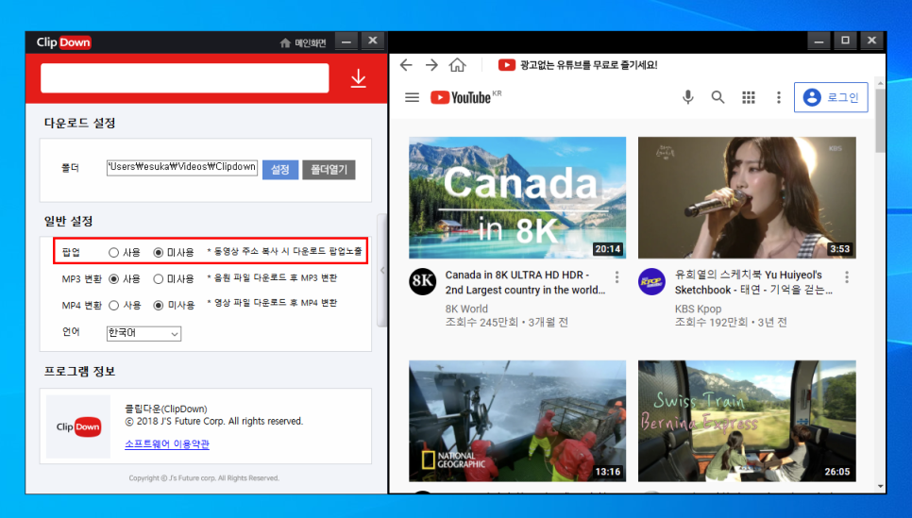Select 미사용 for MP4 conversion
The height and width of the screenshot is (518, 912).
pos(159,305)
